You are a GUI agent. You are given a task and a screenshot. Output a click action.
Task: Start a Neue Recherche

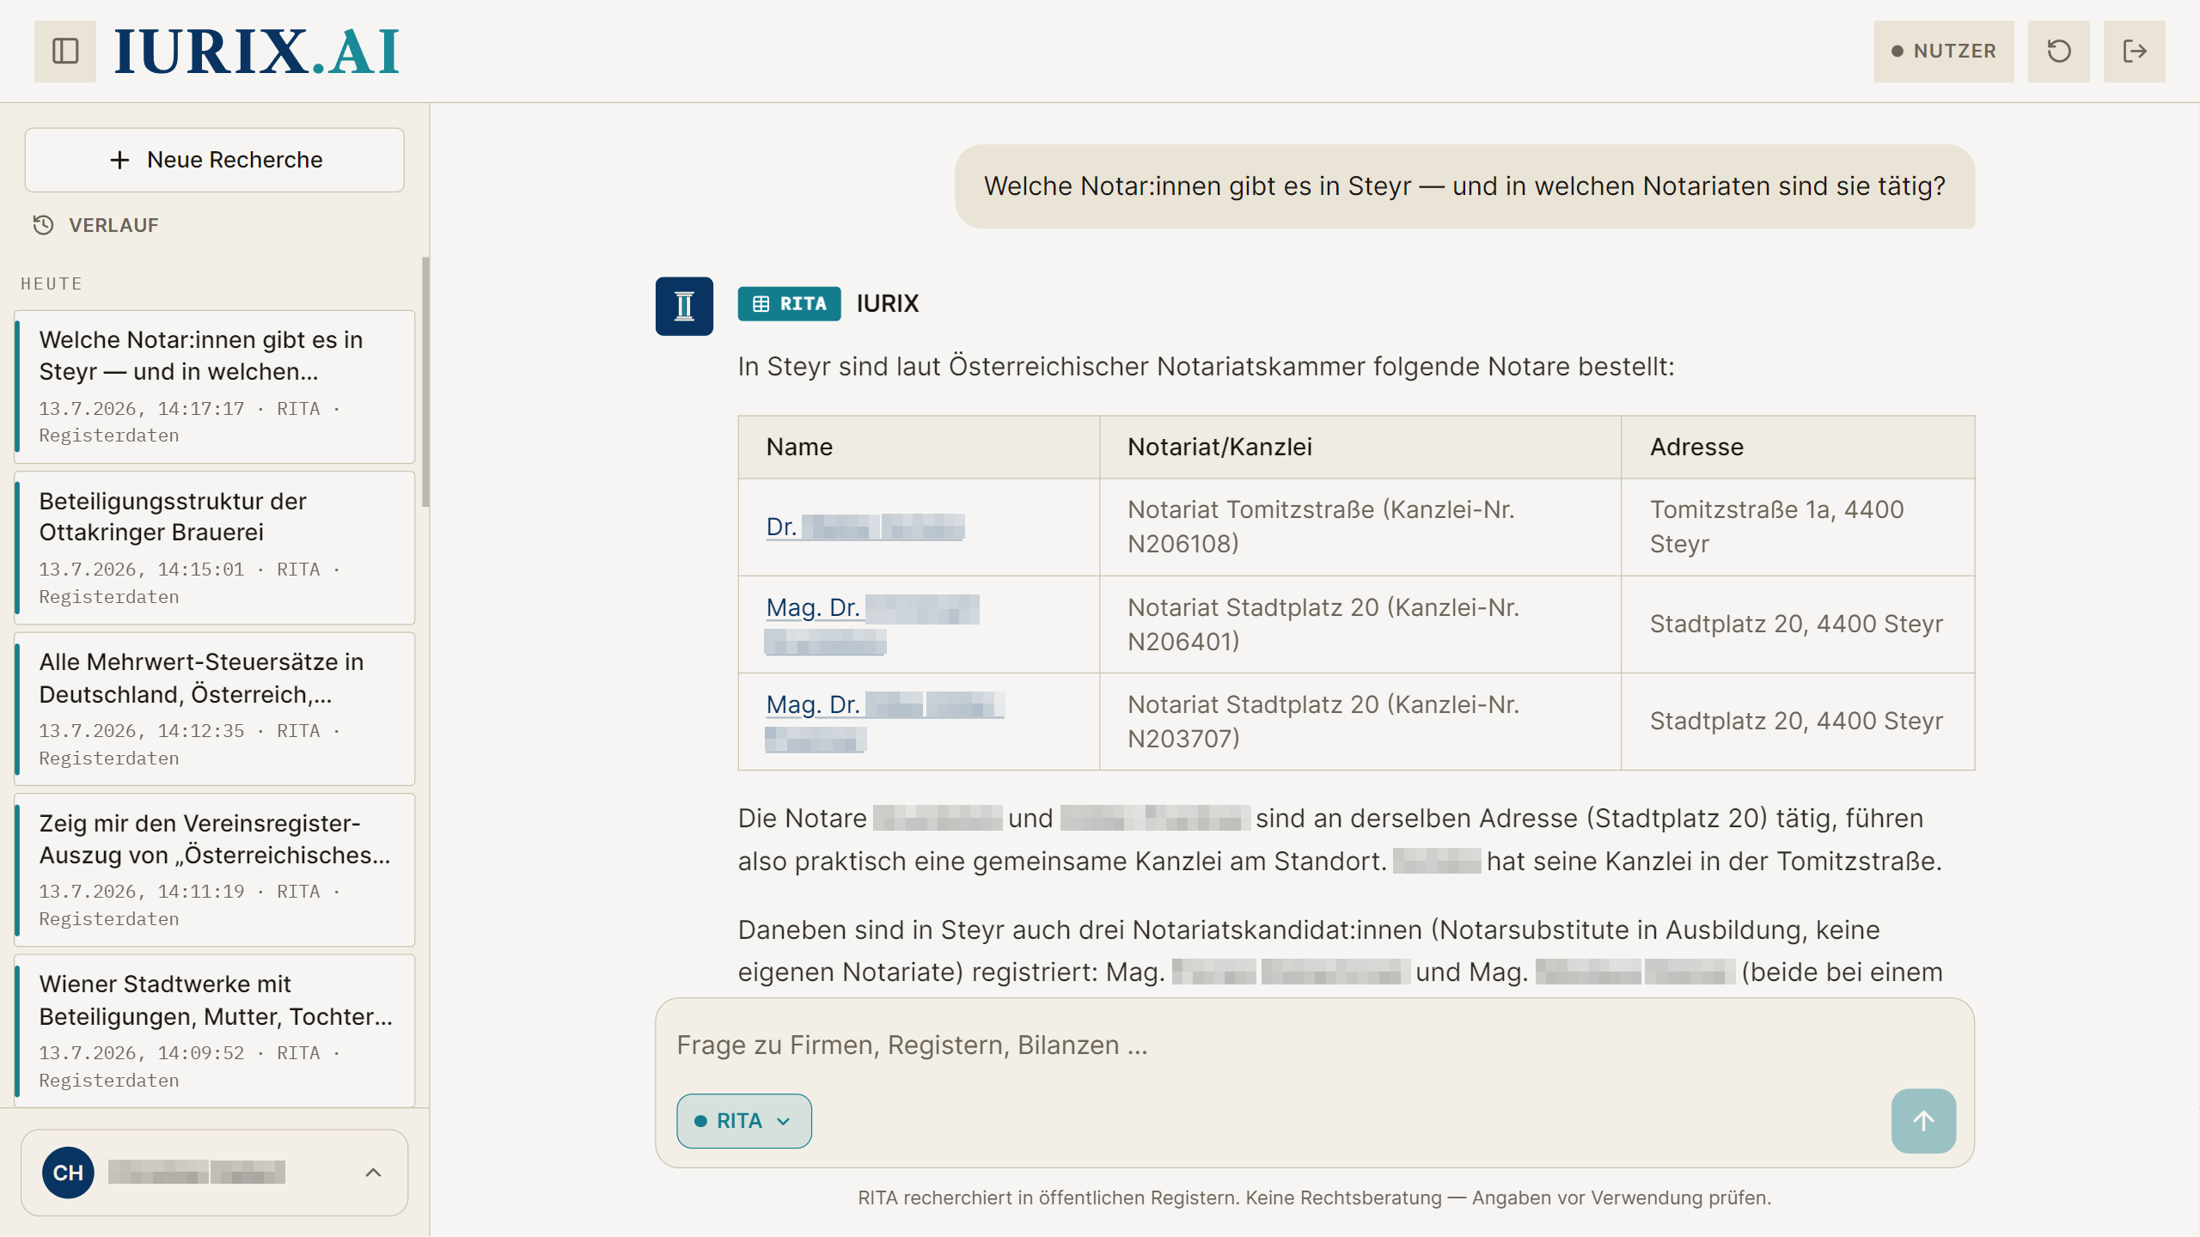215,160
